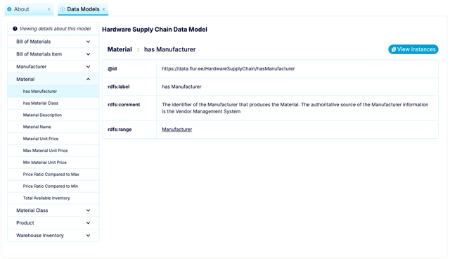Click the rdfs:comment row label
The height and width of the screenshot is (259, 450).
[x=124, y=105]
